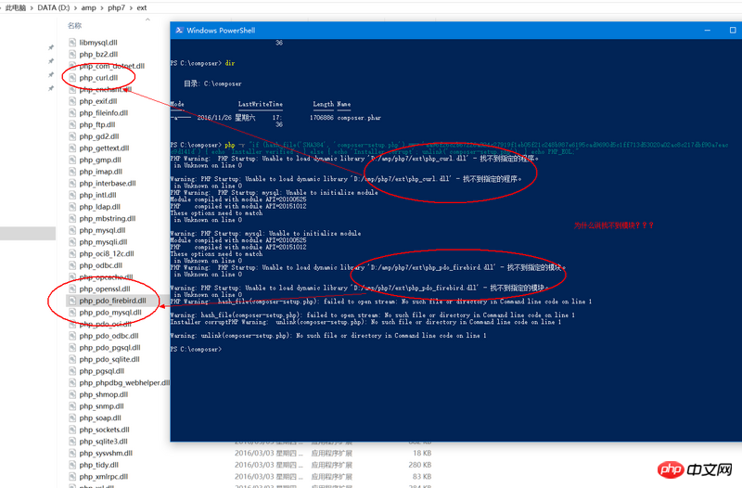Click the php_oci8_12c.dll file icon
Viewport: 742px width, 488px height.
[72, 253]
